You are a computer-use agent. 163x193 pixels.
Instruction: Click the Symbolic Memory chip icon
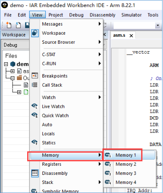pyautogui.click(x=34, y=191)
